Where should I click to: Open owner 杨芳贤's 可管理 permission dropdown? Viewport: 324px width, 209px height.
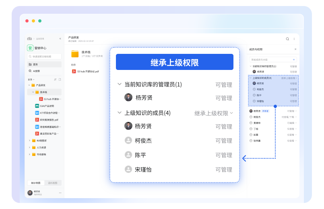tap(292, 111)
